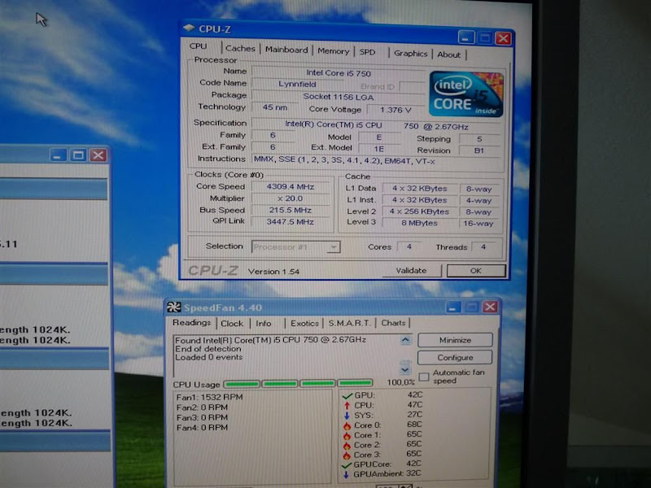651x488 pixels.
Task: Click the SYS blue down-arrow temperature icon
Action: click(x=347, y=416)
